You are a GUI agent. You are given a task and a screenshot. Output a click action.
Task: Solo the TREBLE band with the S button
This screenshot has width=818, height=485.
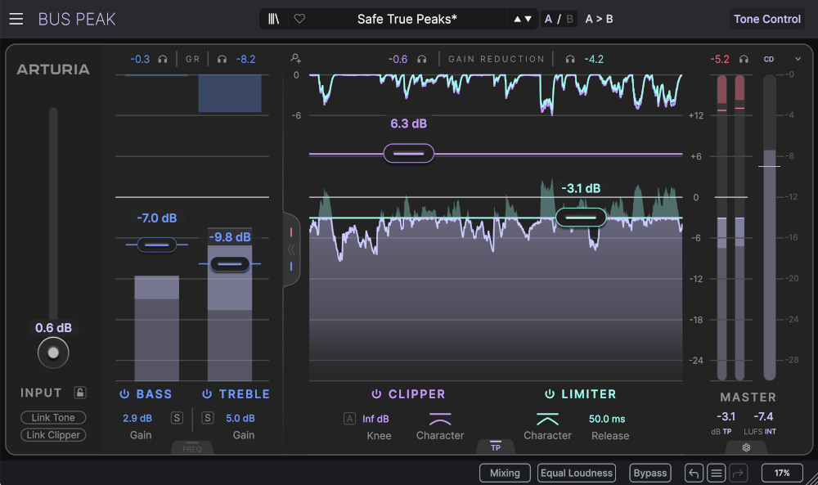[x=207, y=418]
